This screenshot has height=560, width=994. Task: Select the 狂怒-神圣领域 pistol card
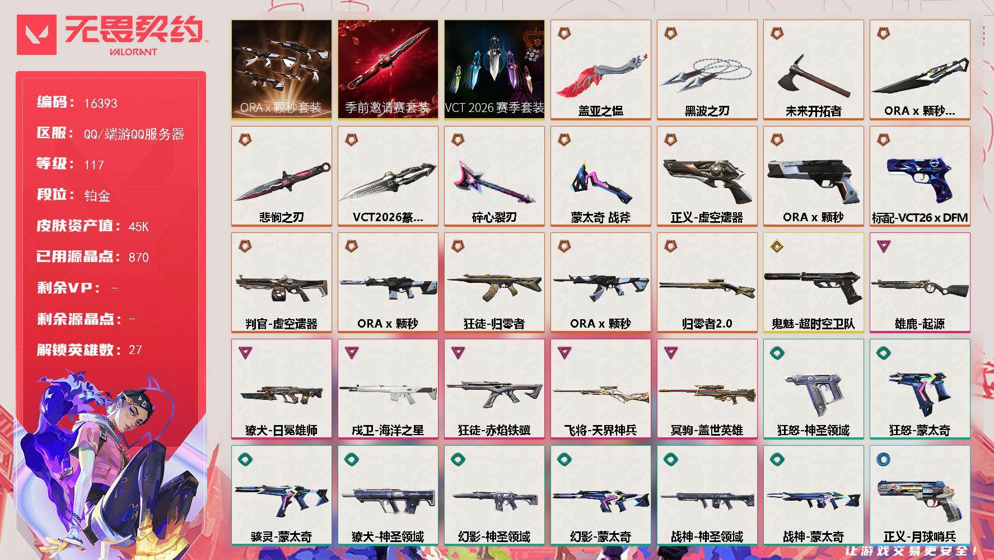pos(813,389)
